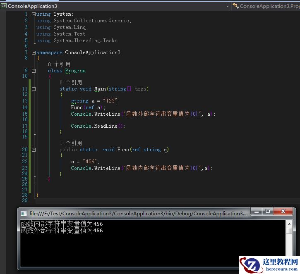Collapse the using directives block

(34, 14)
